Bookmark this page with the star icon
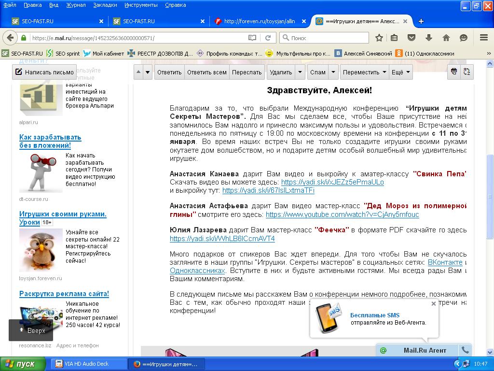The height and width of the screenshot is (371, 494). tap(379, 38)
